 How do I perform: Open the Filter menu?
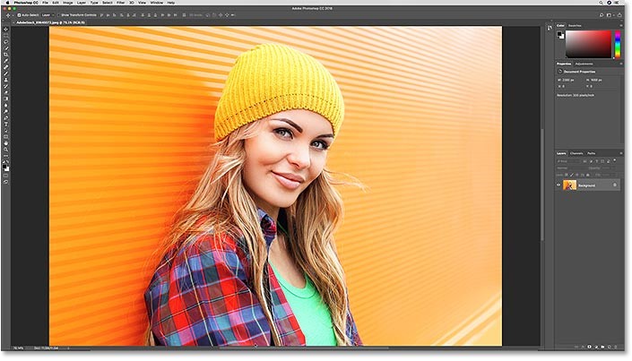pyautogui.click(x=120, y=3)
